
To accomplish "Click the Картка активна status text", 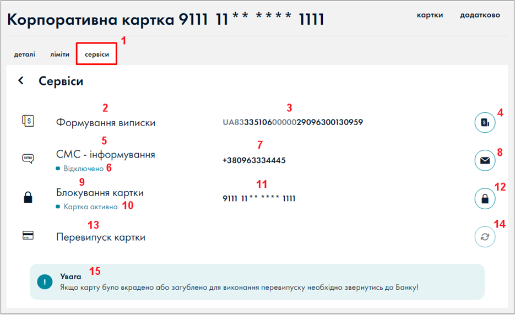I will 90,207.
